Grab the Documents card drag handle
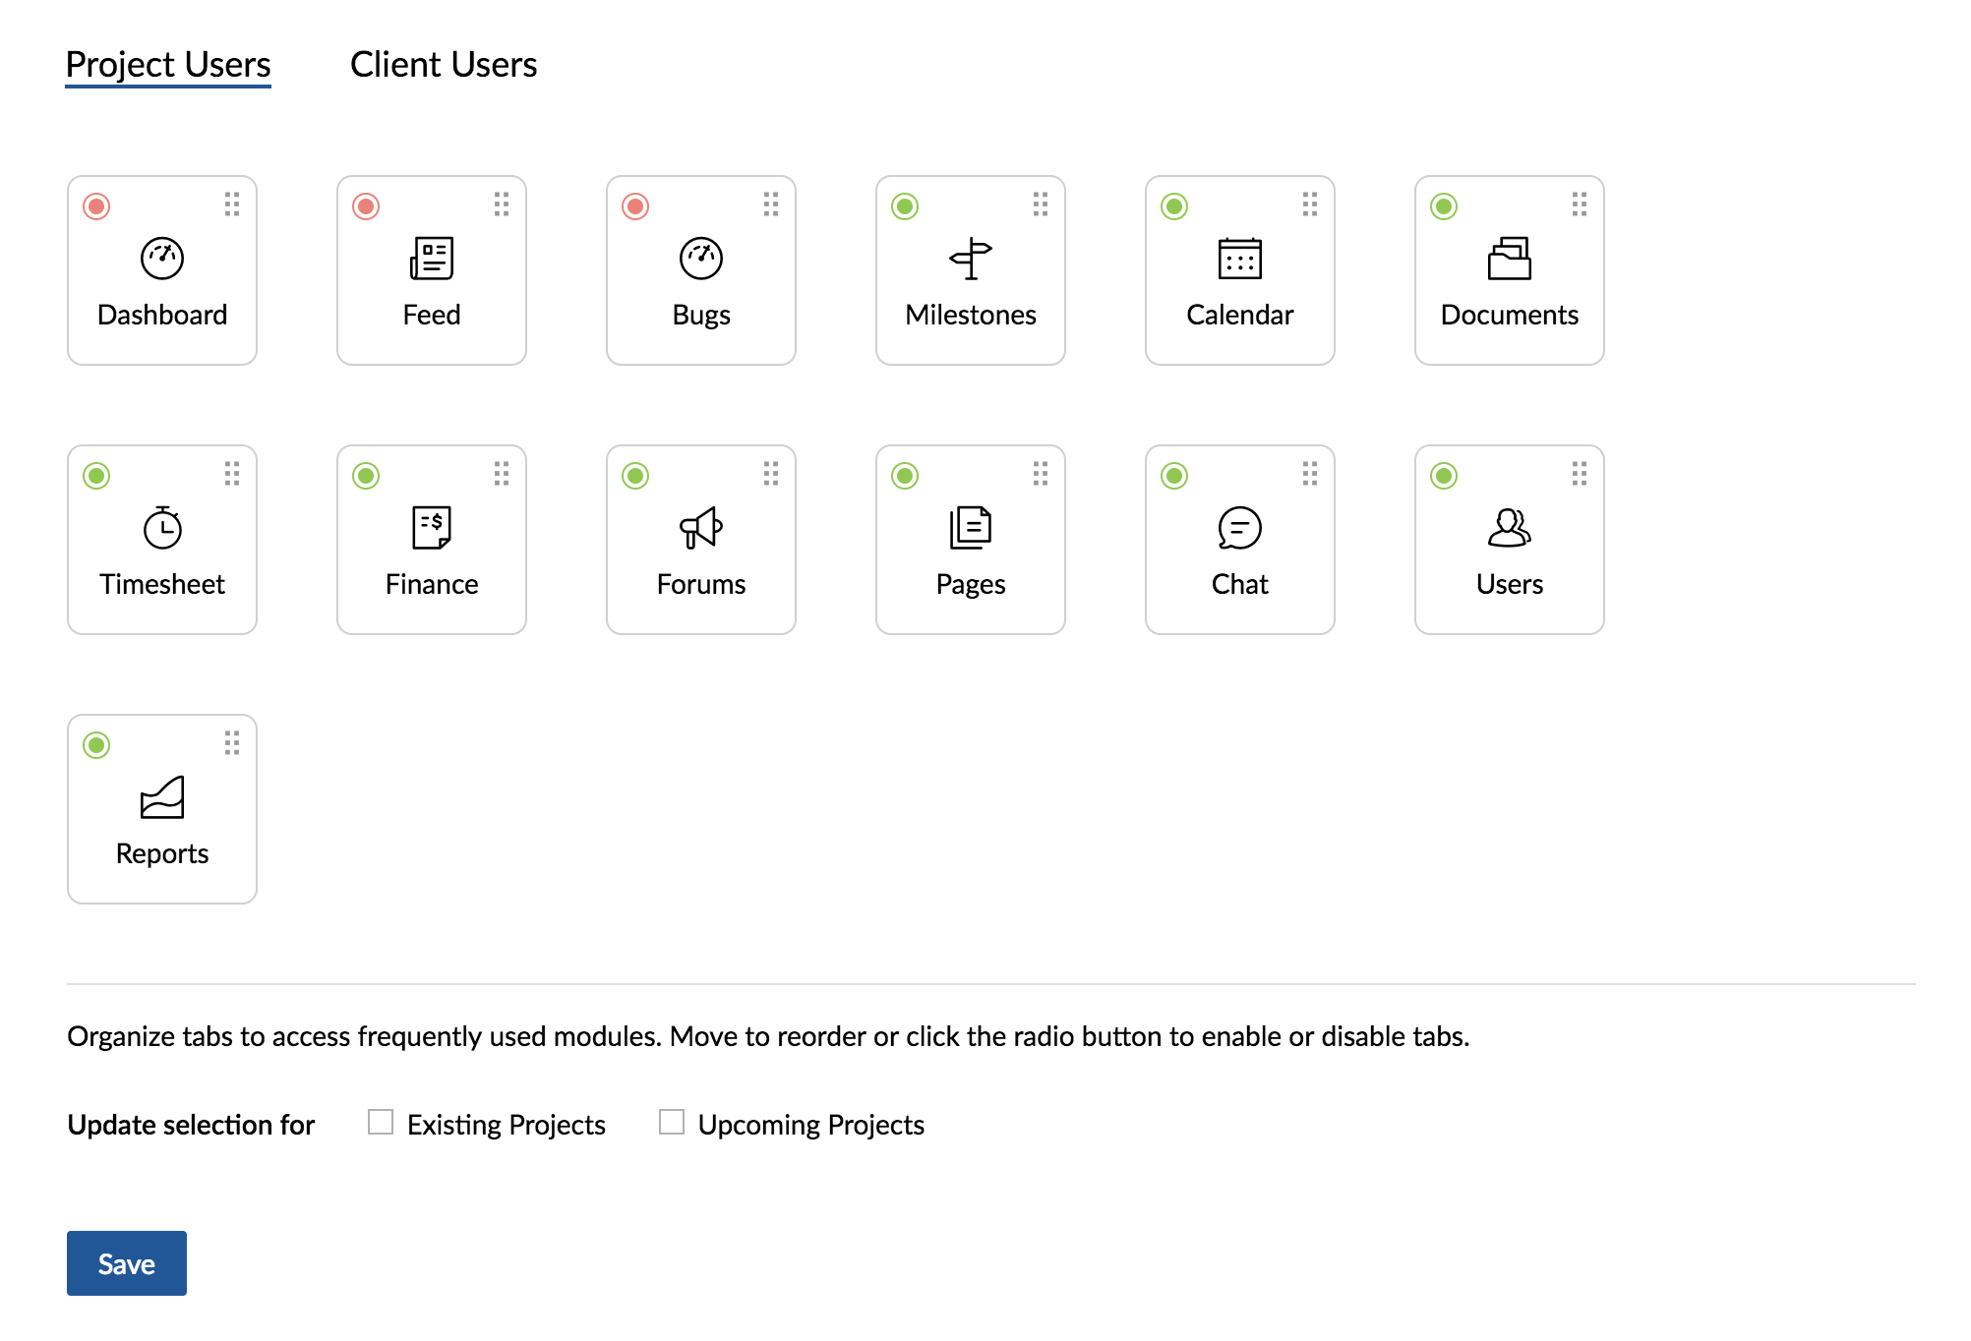 (x=1580, y=204)
